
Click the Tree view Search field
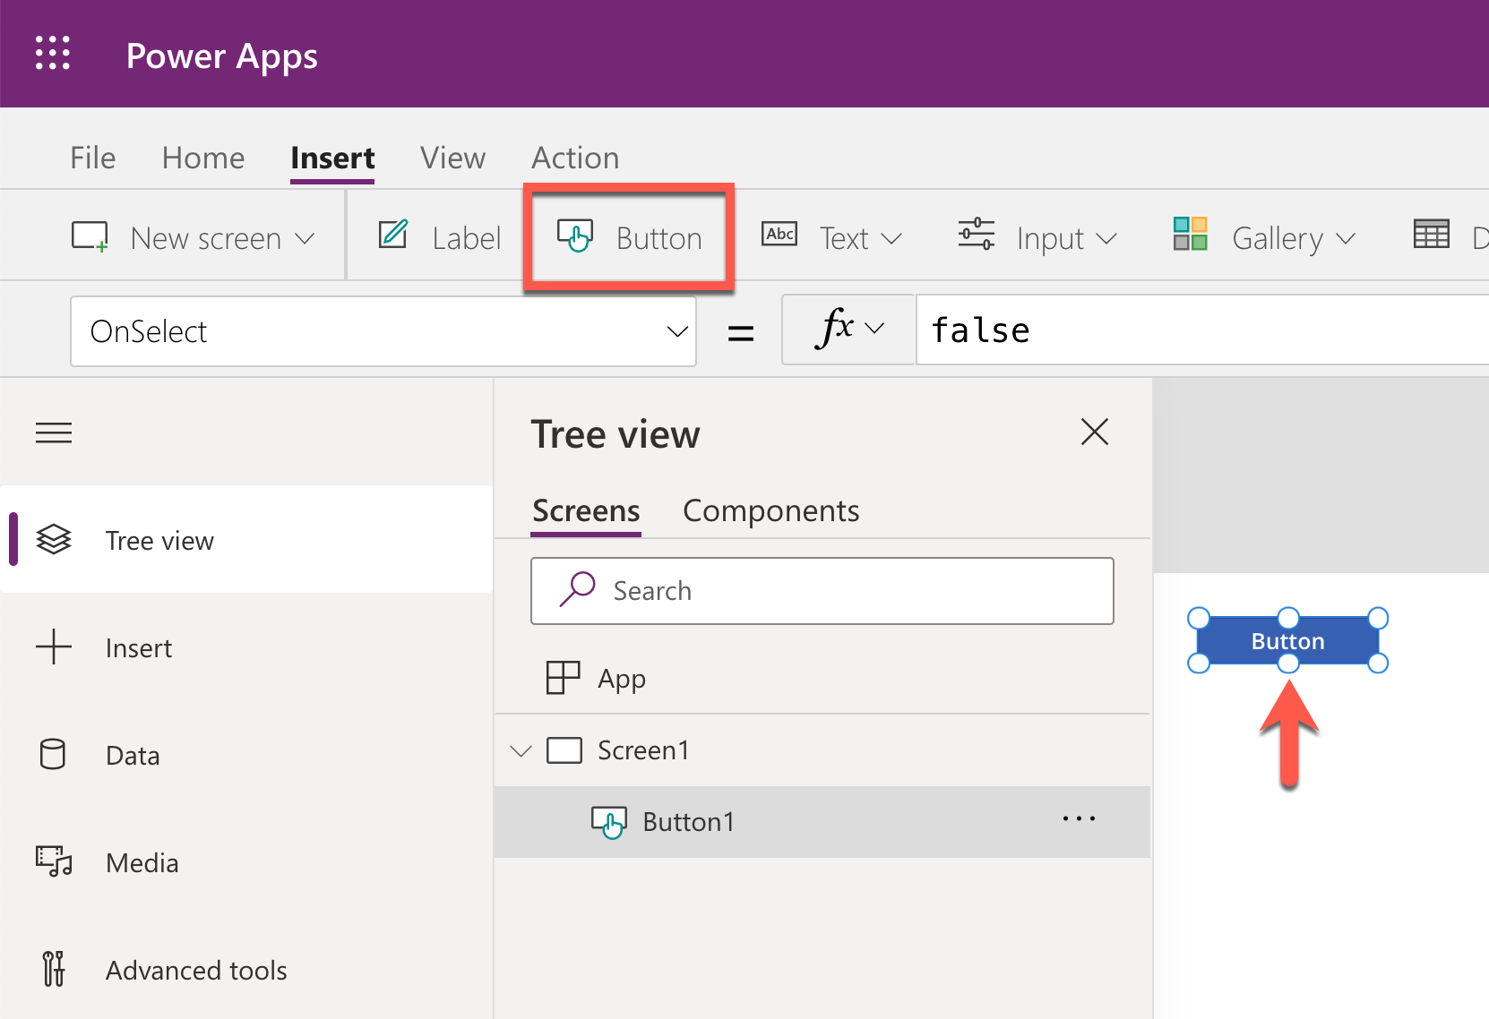coord(822,591)
